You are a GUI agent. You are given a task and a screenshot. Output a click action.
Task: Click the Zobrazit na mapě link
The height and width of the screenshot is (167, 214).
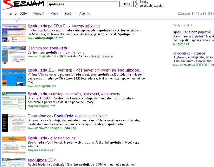pyautogui.click(x=101, y=56)
